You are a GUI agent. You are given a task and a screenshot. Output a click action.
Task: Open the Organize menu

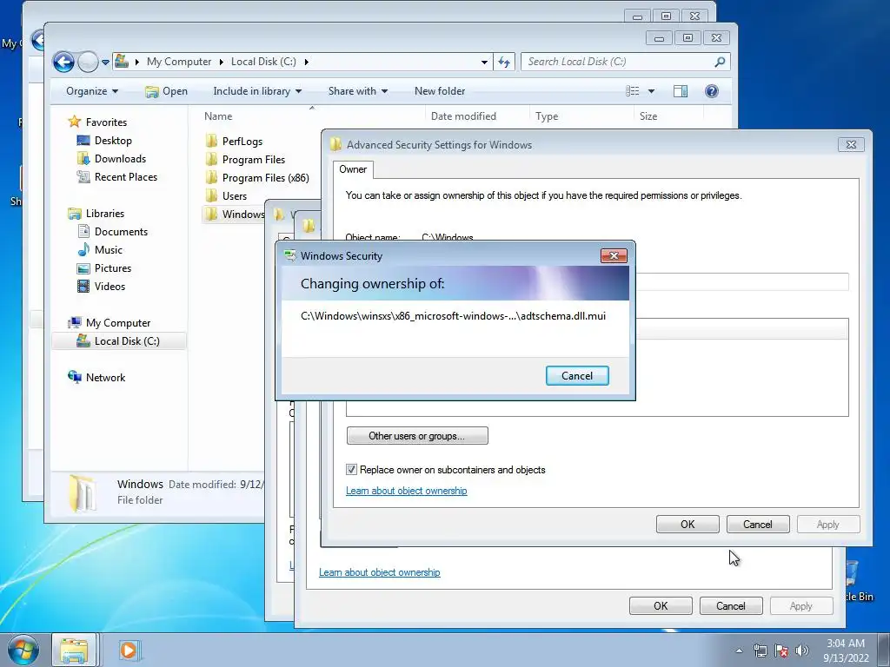92,91
